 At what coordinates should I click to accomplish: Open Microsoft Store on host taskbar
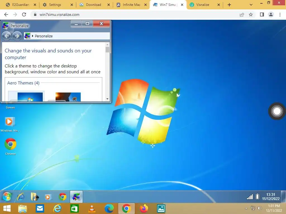point(74,208)
